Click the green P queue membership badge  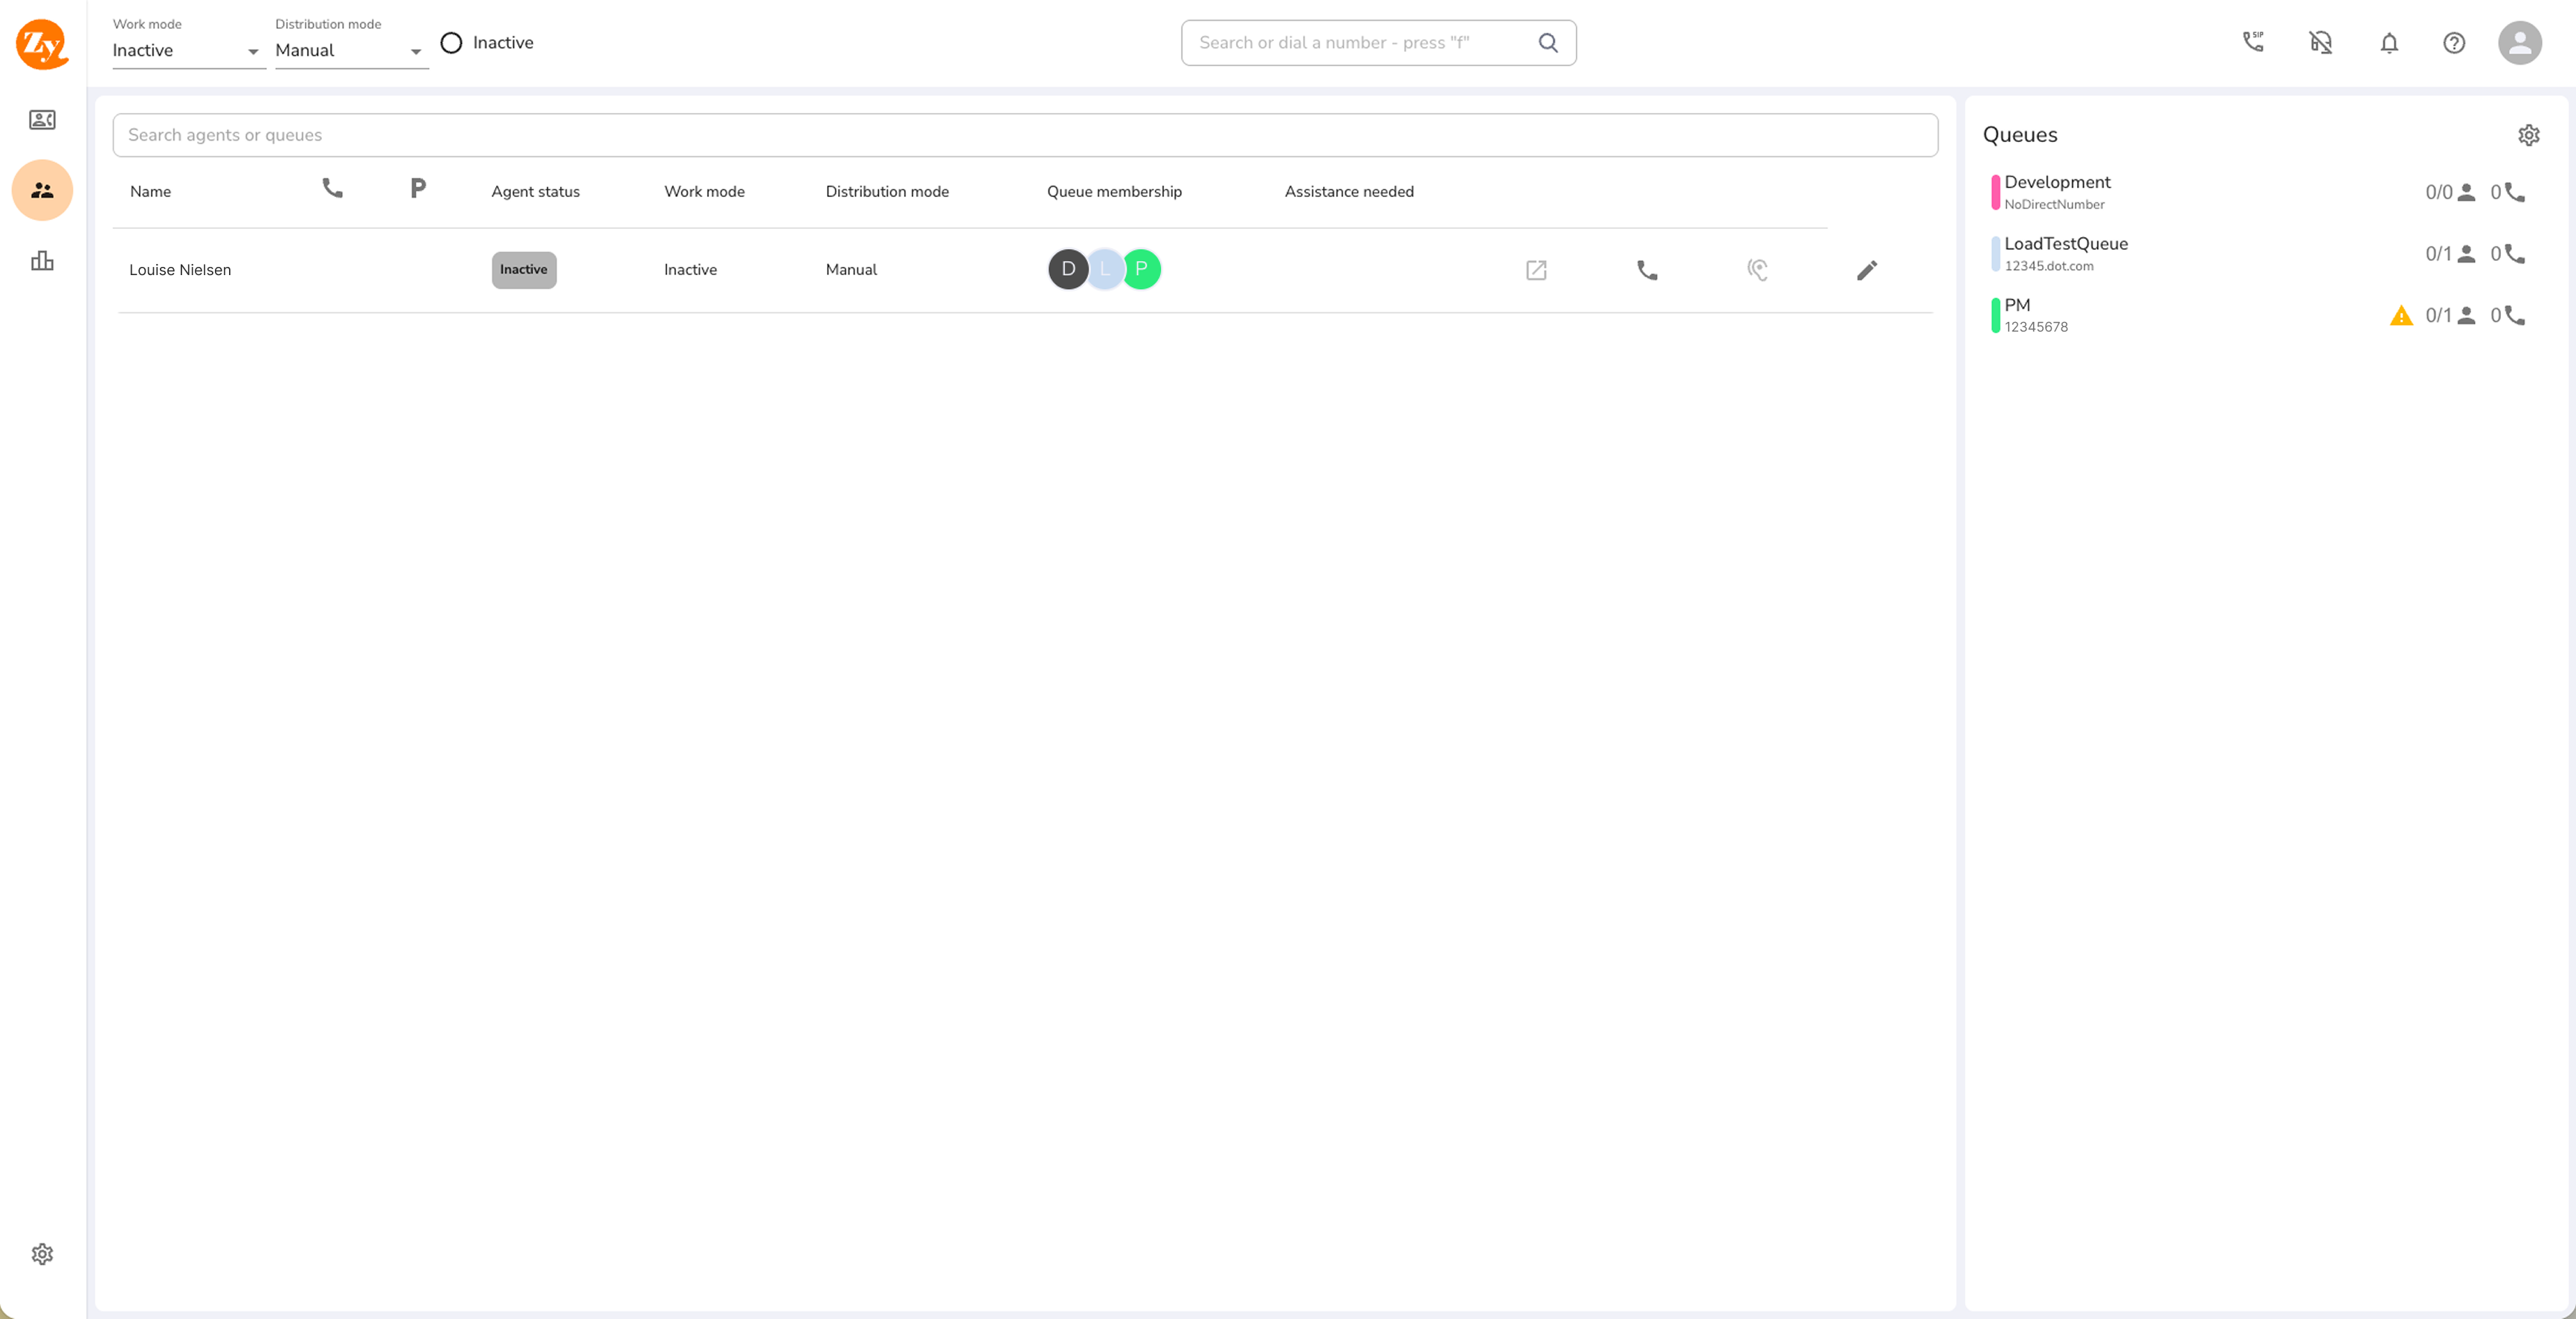tap(1142, 269)
